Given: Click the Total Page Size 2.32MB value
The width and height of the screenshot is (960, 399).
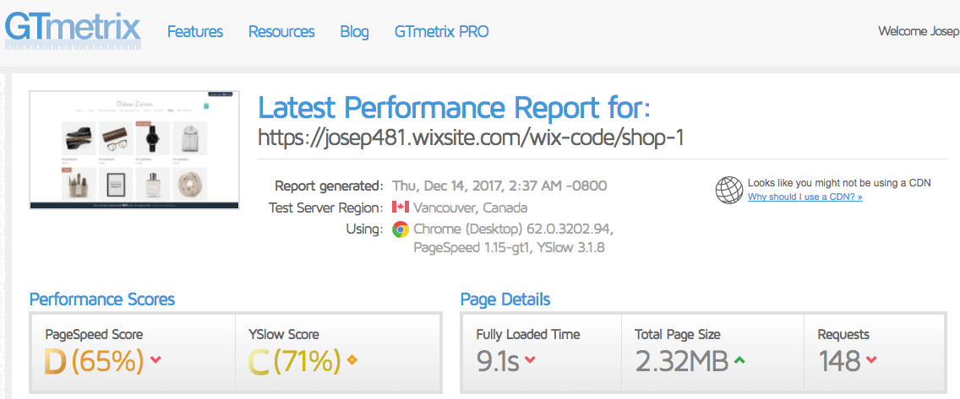Looking at the screenshot, I should point(681,362).
